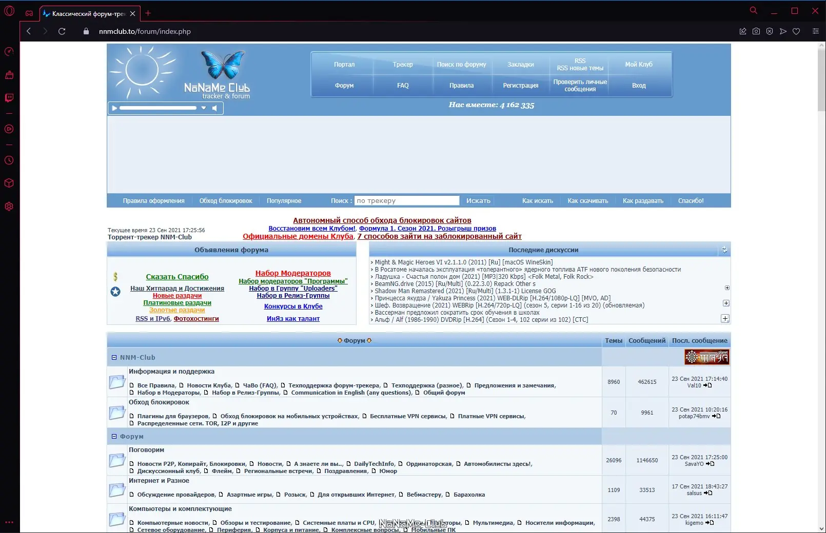Image resolution: width=826 pixels, height=533 pixels.
Task: Open browser Settings gear in sidebar
Action: point(9,207)
